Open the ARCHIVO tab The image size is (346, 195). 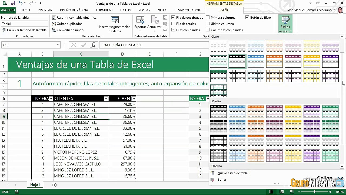8,10
